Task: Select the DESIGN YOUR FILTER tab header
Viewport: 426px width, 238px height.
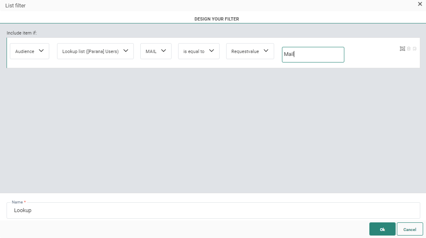Action: click(217, 19)
